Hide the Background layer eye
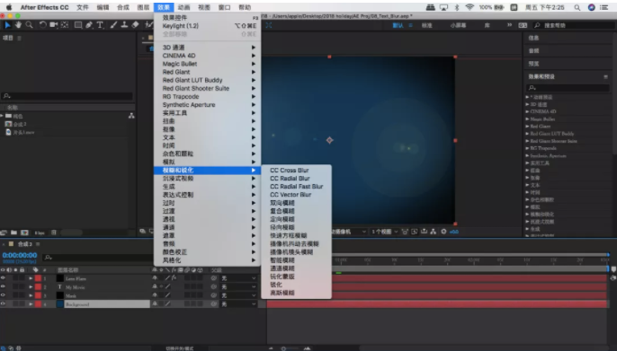Image resolution: width=617 pixels, height=351 pixels. click(4, 304)
